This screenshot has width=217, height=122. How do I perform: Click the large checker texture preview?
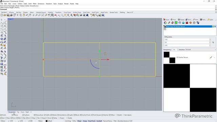(x=190, y=88)
